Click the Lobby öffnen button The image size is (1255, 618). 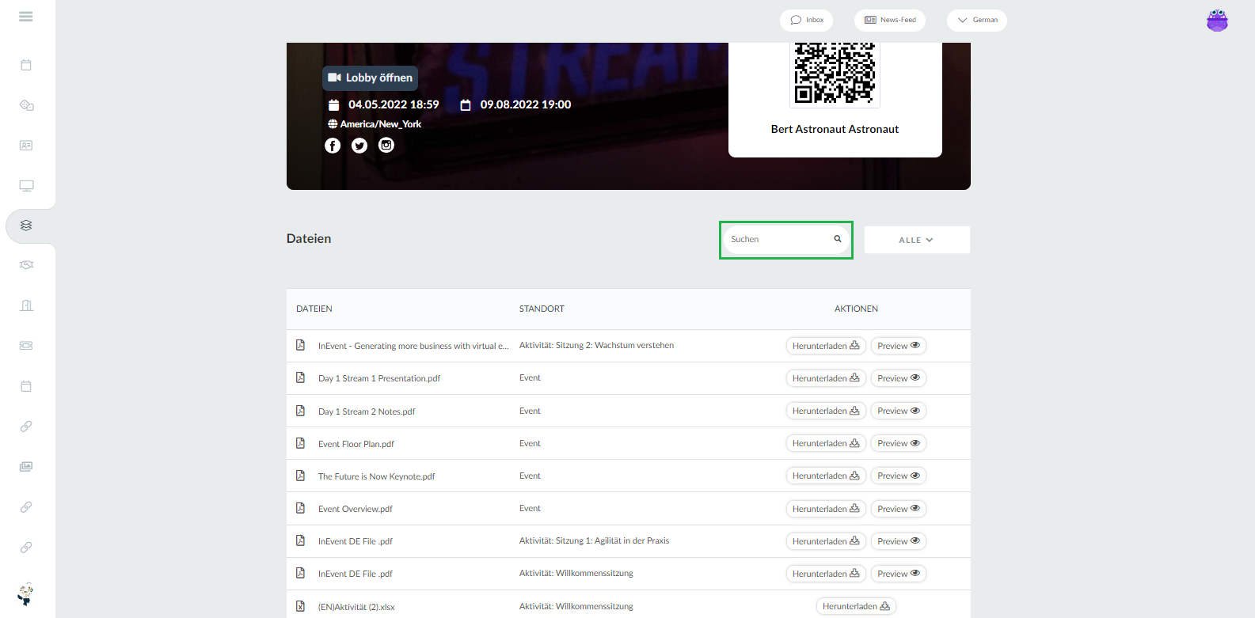[x=370, y=78]
